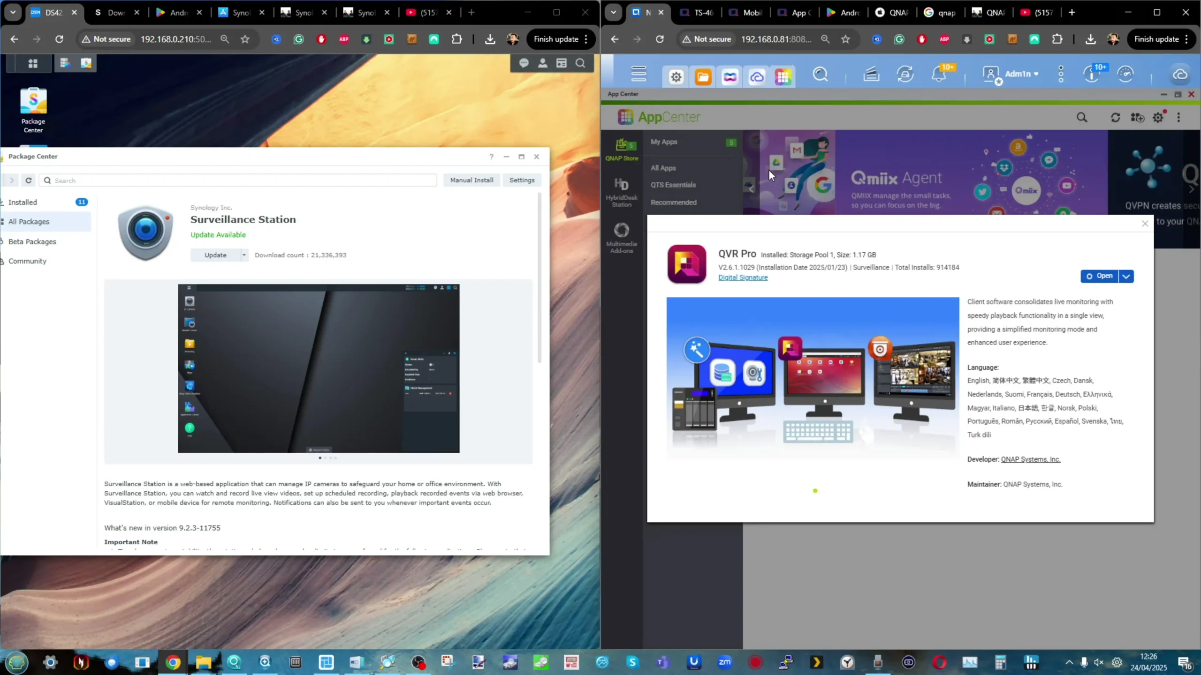The width and height of the screenshot is (1201, 675).
Task: Open QNAP external devices icon
Action: [905, 74]
